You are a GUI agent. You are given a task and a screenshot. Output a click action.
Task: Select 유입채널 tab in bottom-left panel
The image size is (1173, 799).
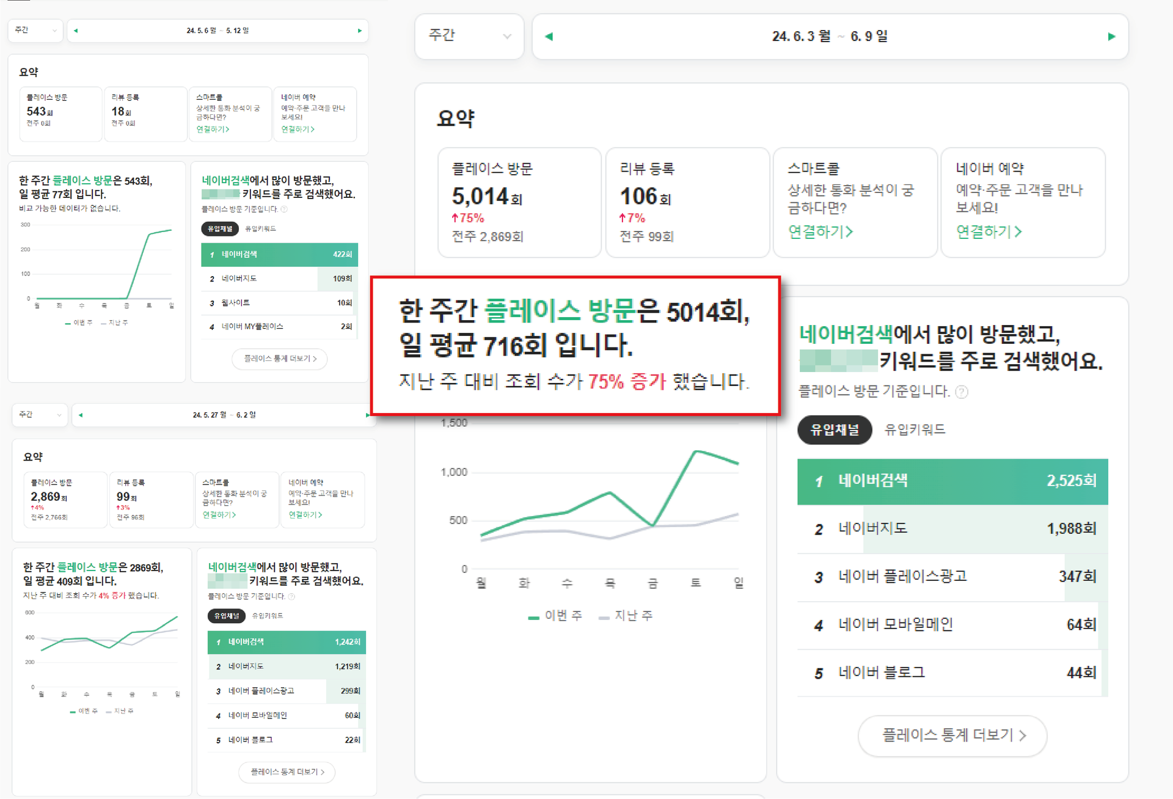pos(226,616)
